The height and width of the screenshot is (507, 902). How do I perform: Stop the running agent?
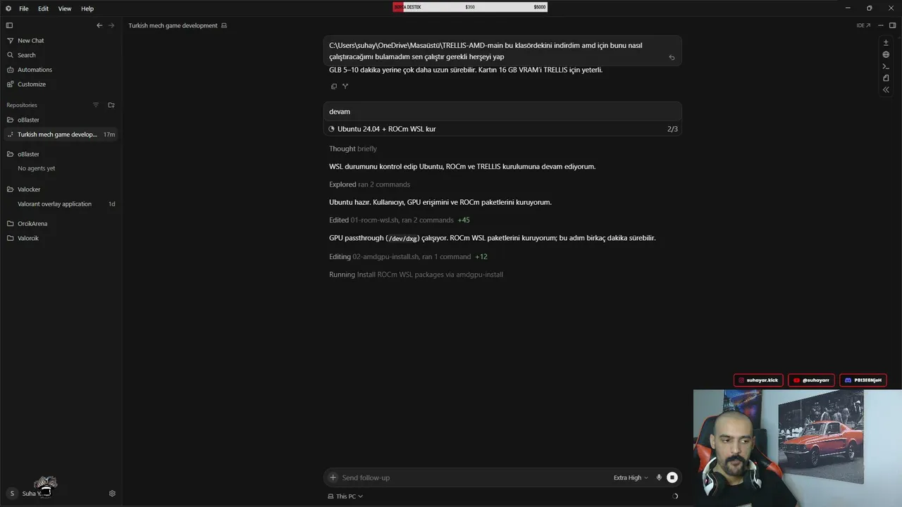[672, 477]
